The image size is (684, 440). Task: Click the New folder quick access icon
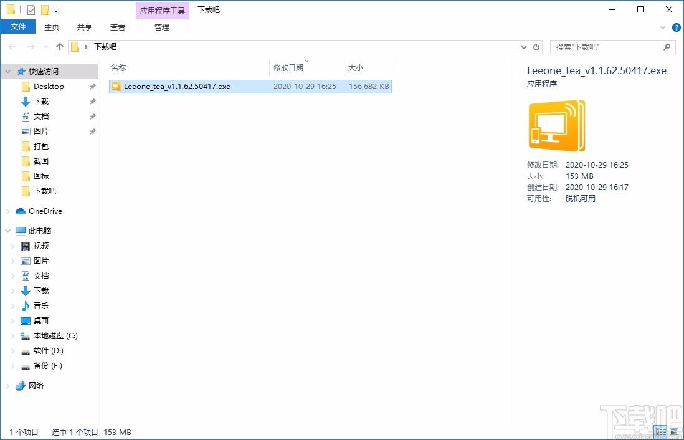click(44, 9)
